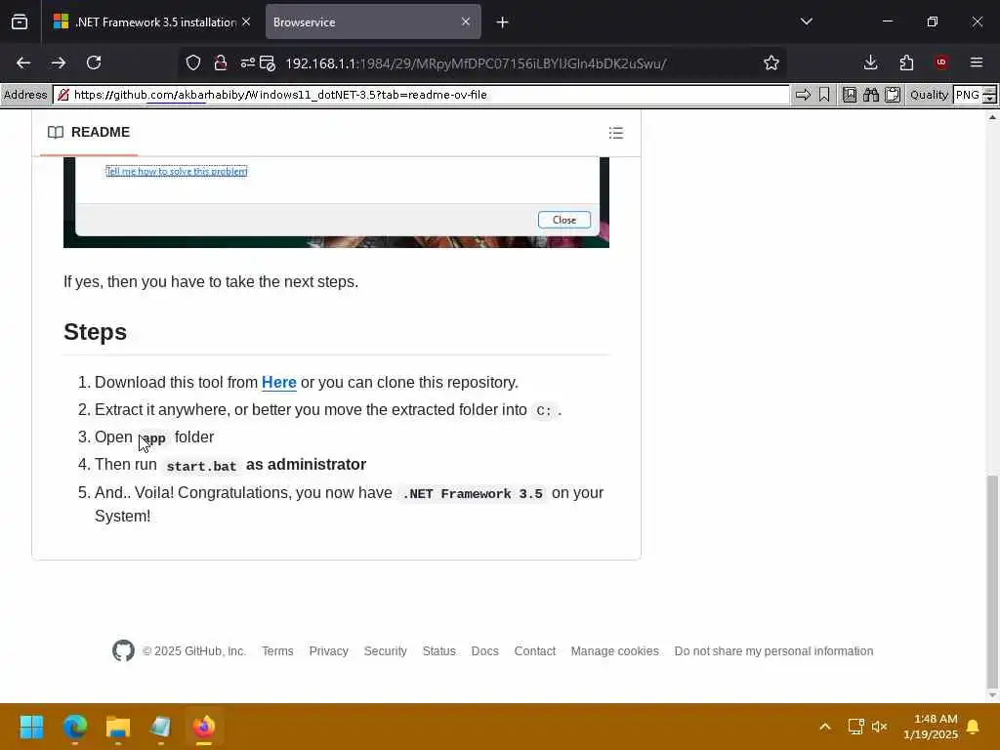
Task: Click the crossed-out lock icon beside the URL
Action: [x=63, y=95]
